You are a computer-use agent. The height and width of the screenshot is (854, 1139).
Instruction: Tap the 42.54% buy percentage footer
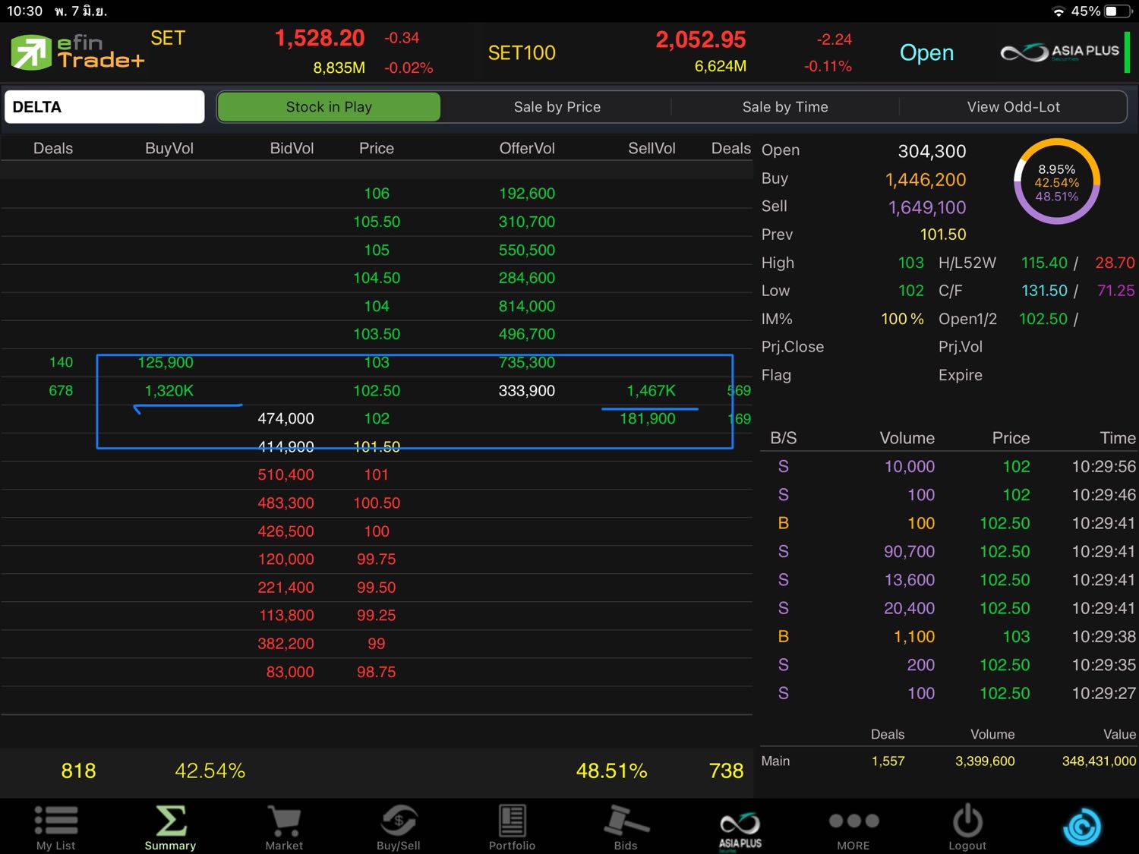pos(210,771)
